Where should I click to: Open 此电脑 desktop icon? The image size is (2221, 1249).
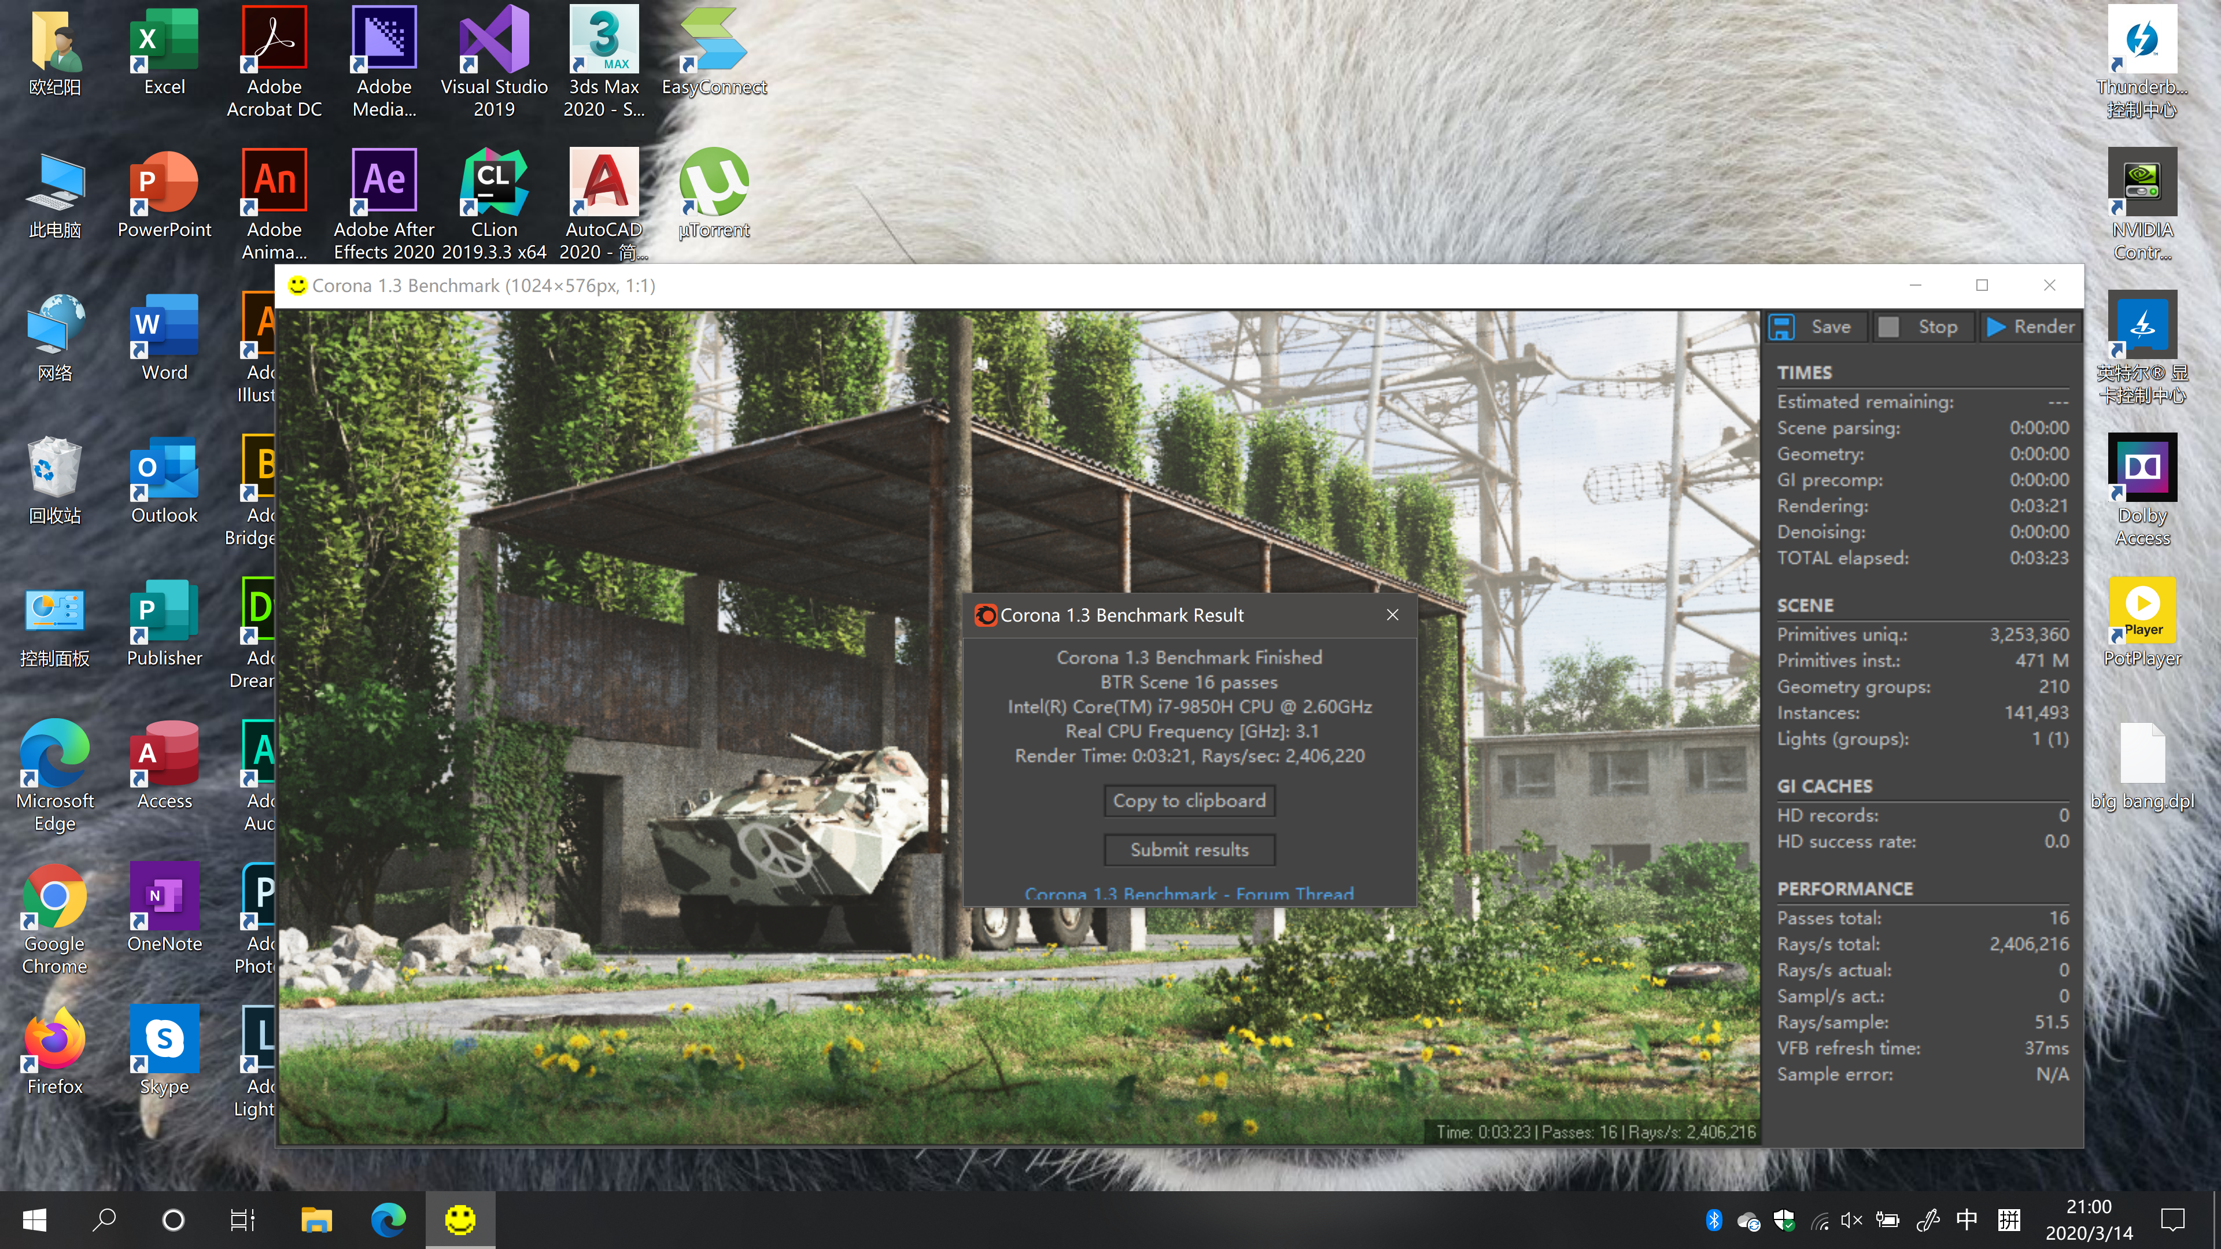[54, 195]
